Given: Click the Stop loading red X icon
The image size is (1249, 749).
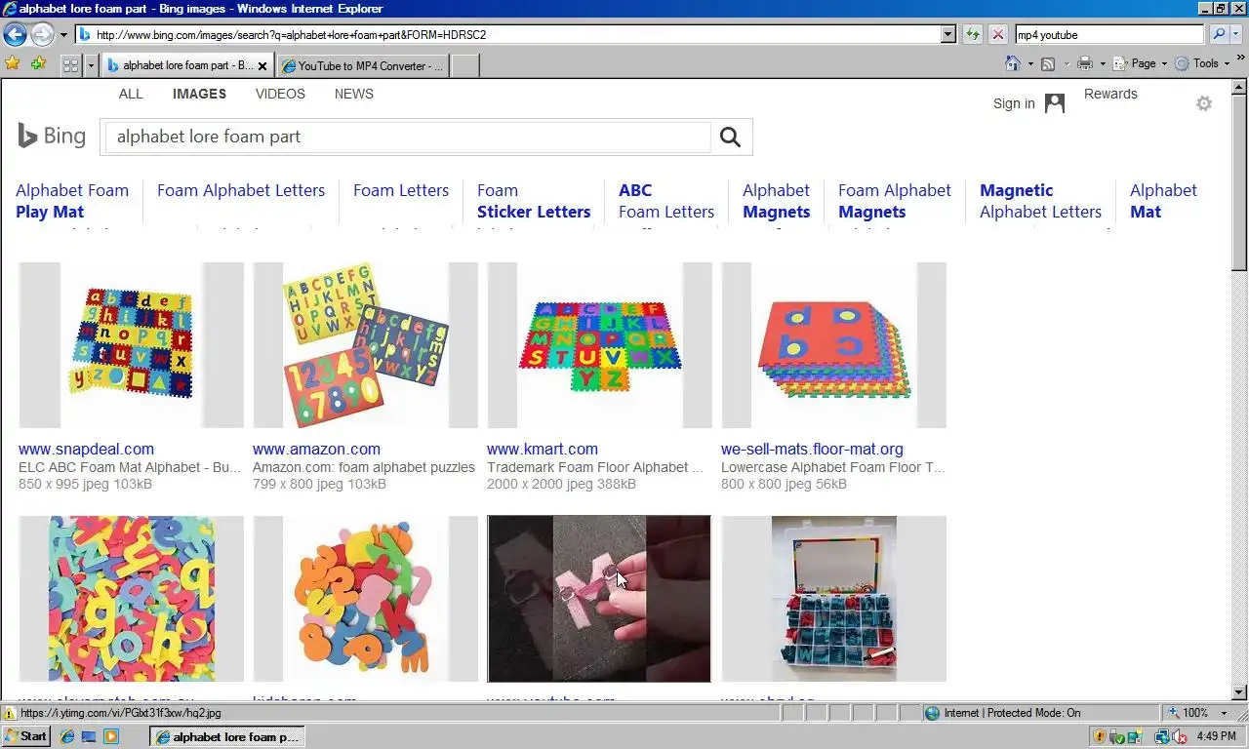Looking at the screenshot, I should tap(997, 34).
